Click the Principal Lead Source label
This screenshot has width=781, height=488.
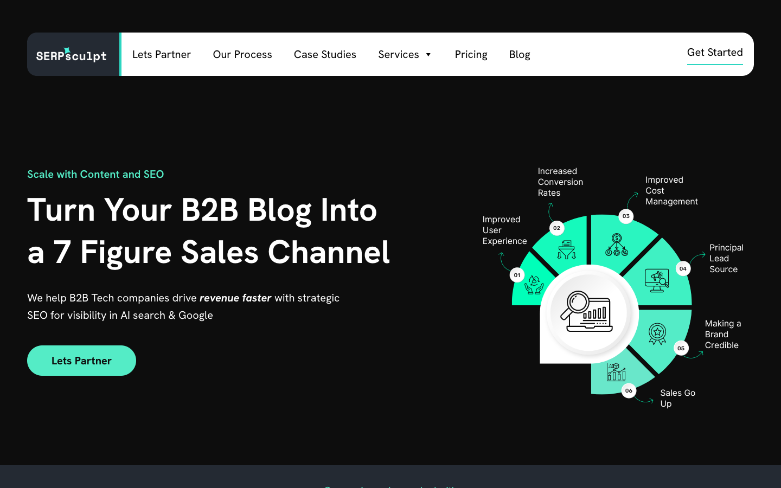(726, 259)
